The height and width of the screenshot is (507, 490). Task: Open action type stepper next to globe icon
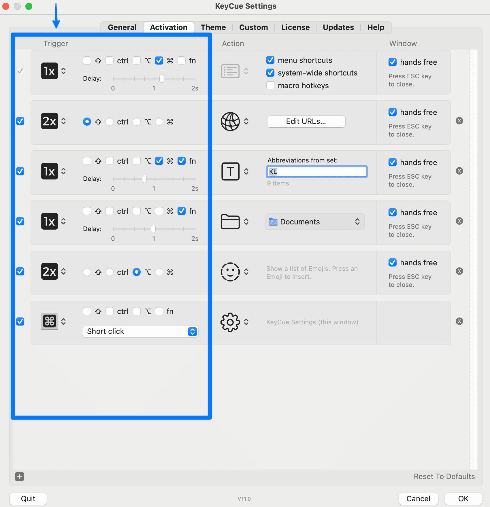tap(246, 121)
